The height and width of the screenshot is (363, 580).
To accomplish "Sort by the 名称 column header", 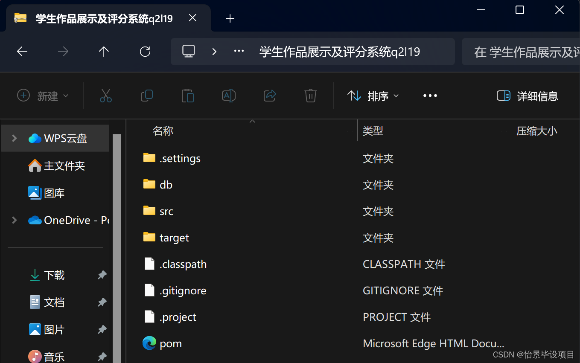I will click(x=163, y=131).
